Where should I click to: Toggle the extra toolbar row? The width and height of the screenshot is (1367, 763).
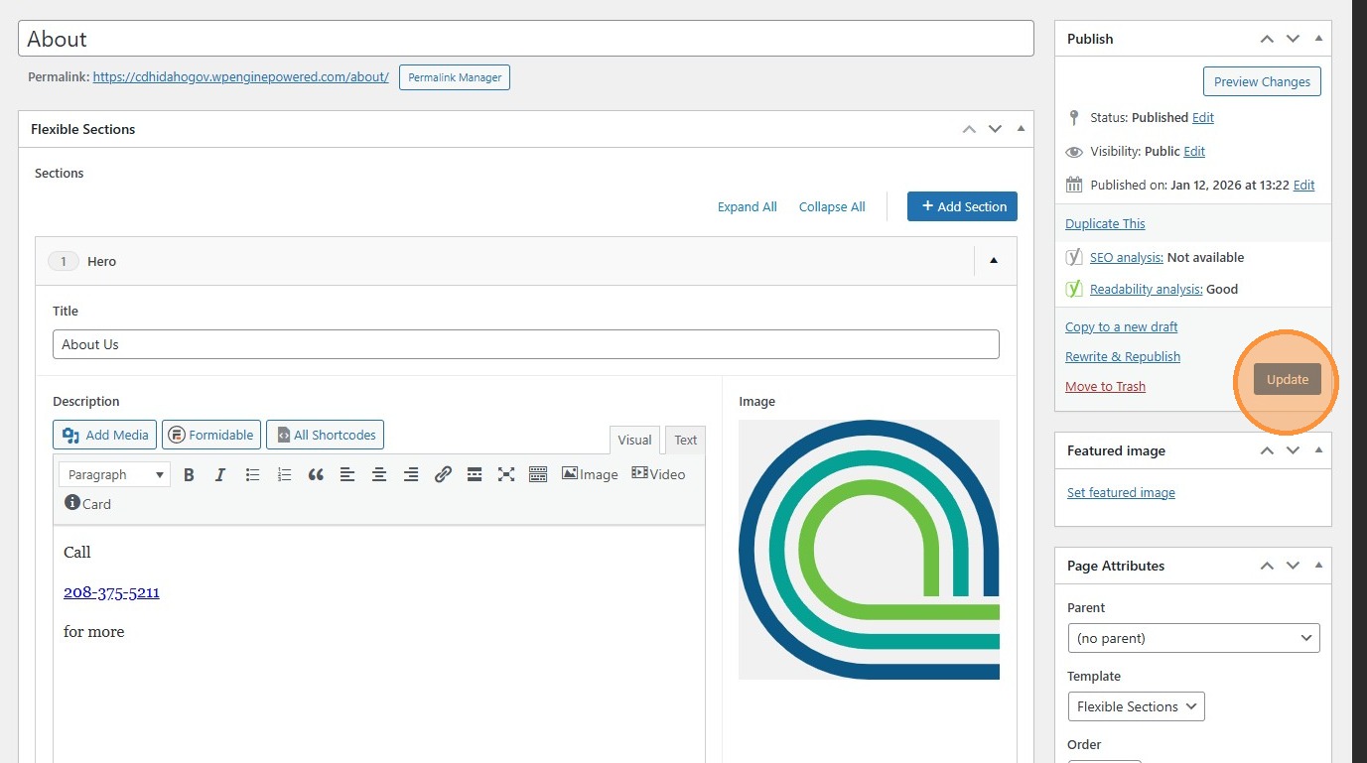[x=538, y=474]
